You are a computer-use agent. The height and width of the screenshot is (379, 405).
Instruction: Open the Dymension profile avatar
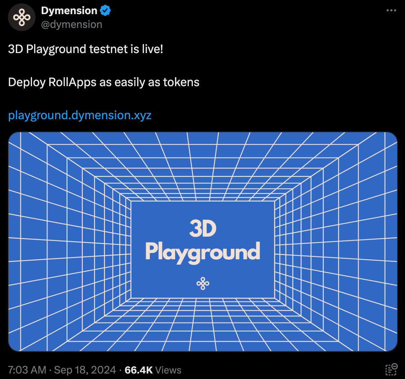tap(22, 17)
